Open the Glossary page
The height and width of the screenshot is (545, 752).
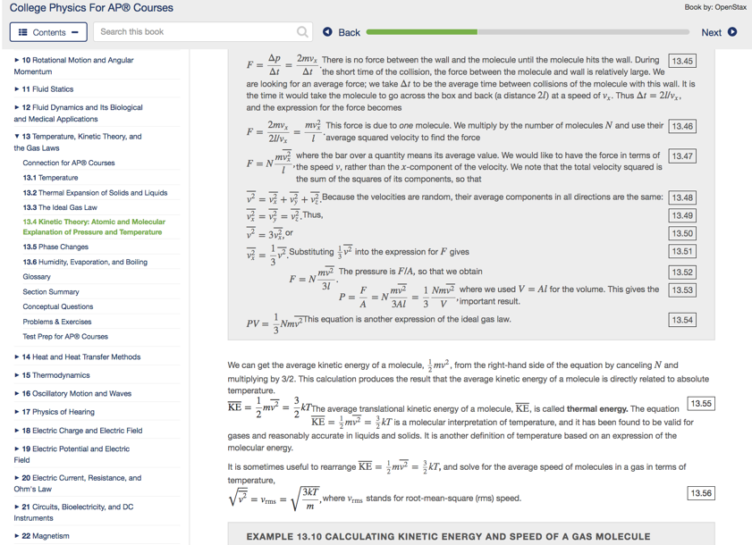[36, 276]
